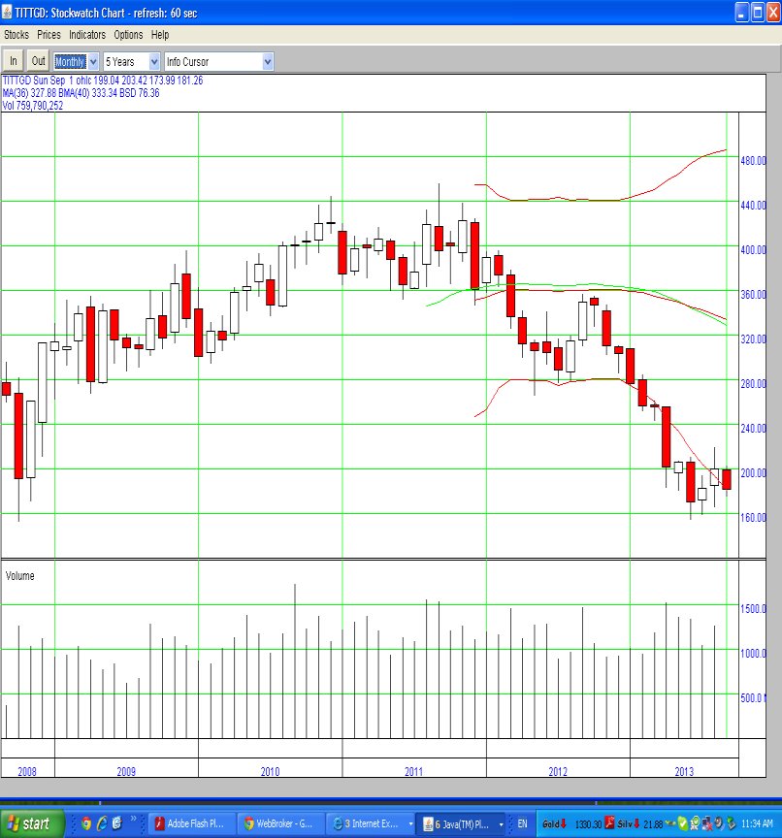This screenshot has height=838, width=782.
Task: Click the 200.00 price axis label
Action: pyautogui.click(x=753, y=472)
